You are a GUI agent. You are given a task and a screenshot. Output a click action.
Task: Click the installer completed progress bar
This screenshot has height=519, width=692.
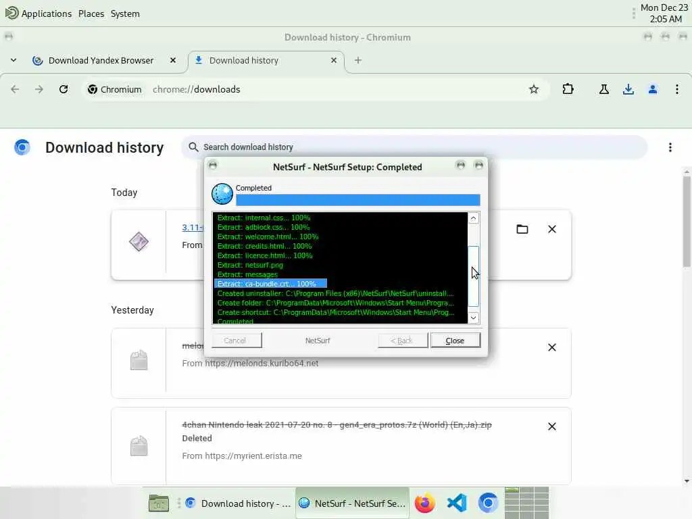[x=358, y=200]
